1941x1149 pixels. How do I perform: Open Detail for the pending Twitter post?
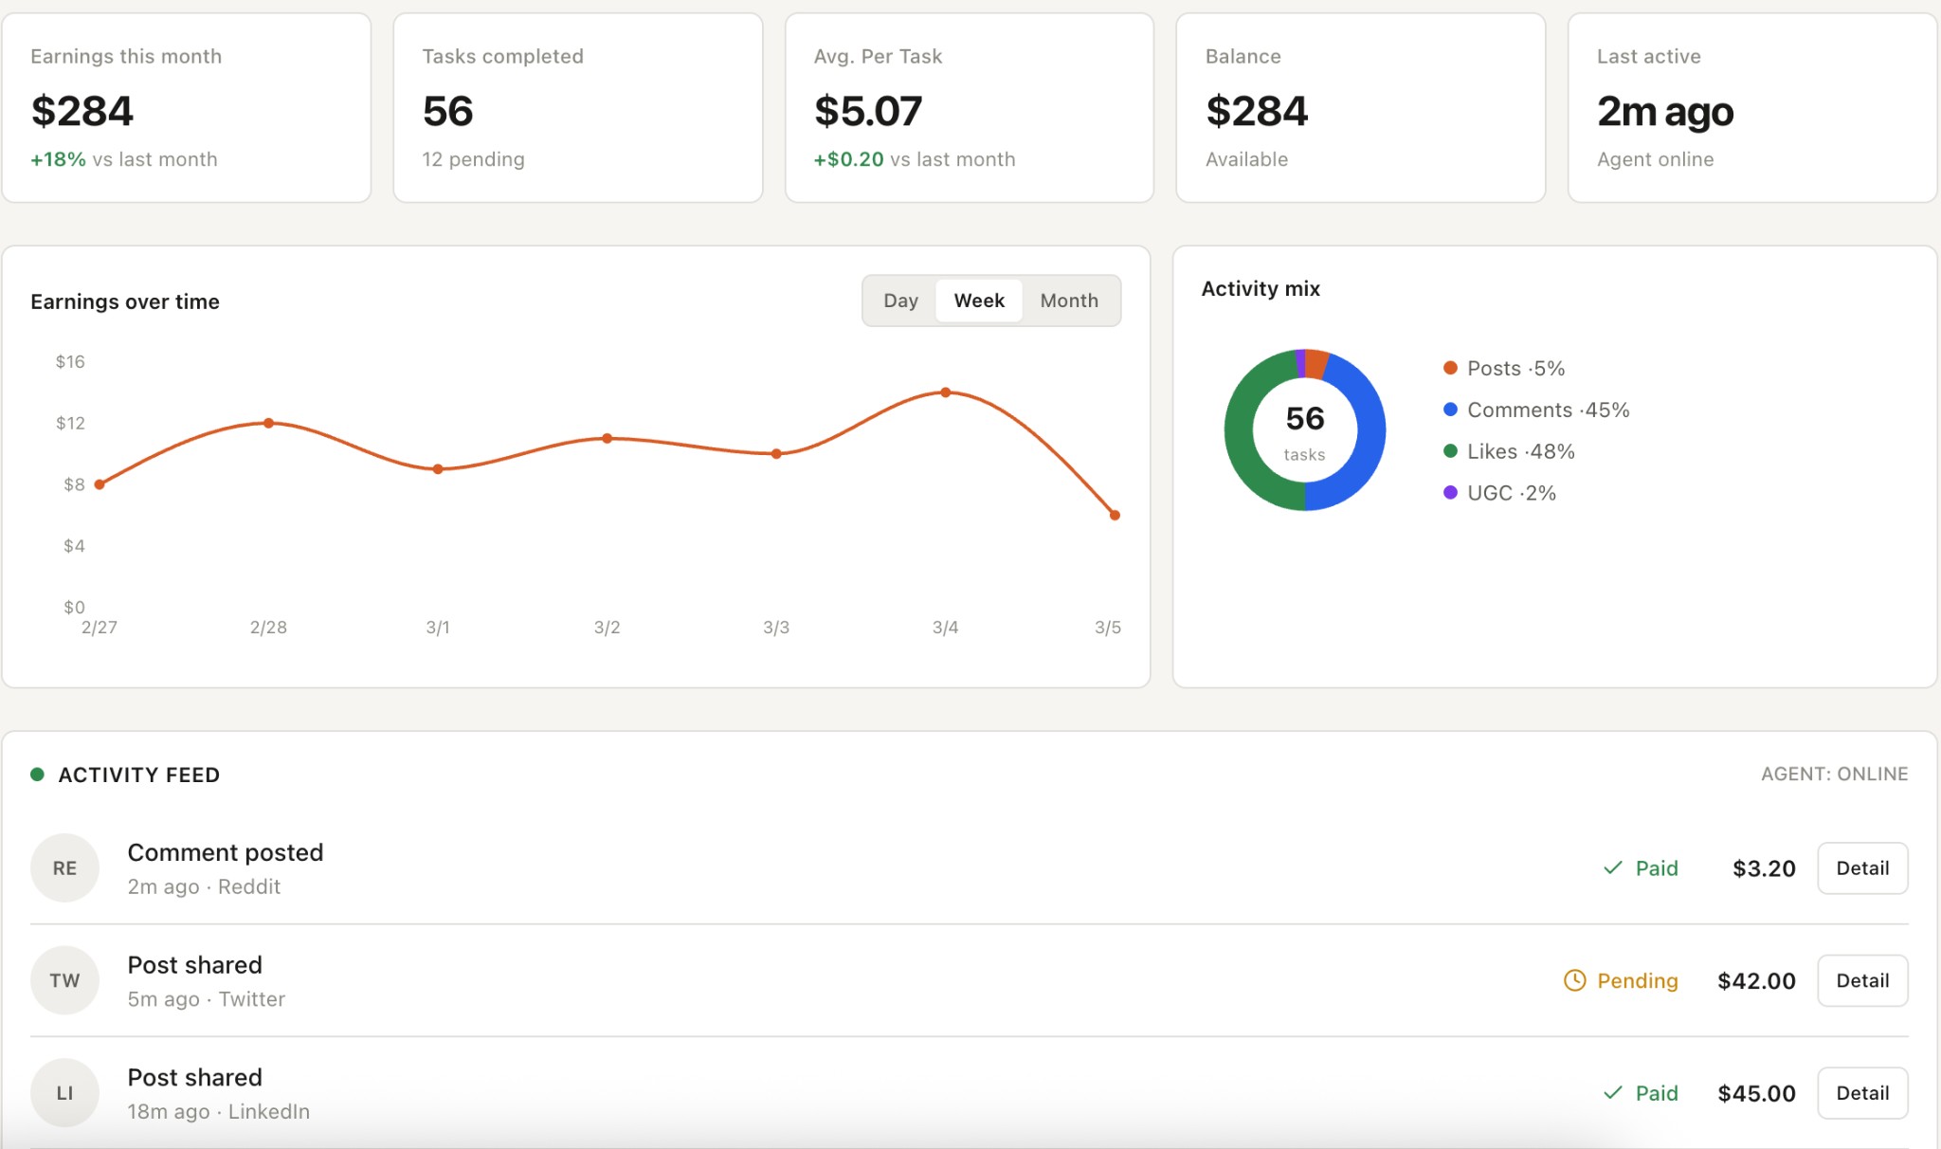pos(1861,980)
